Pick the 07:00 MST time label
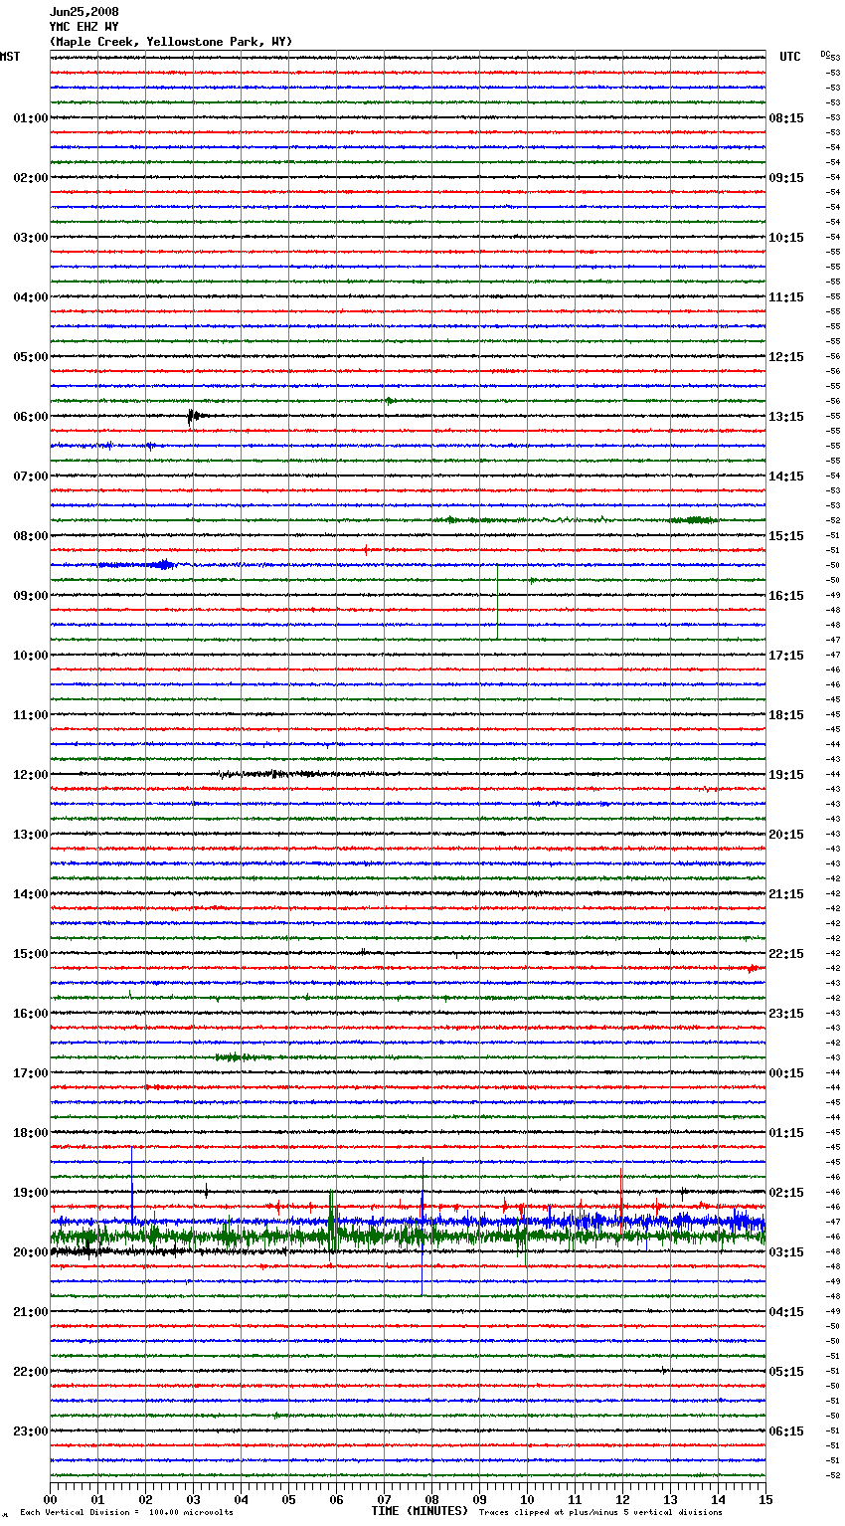 tap(31, 477)
